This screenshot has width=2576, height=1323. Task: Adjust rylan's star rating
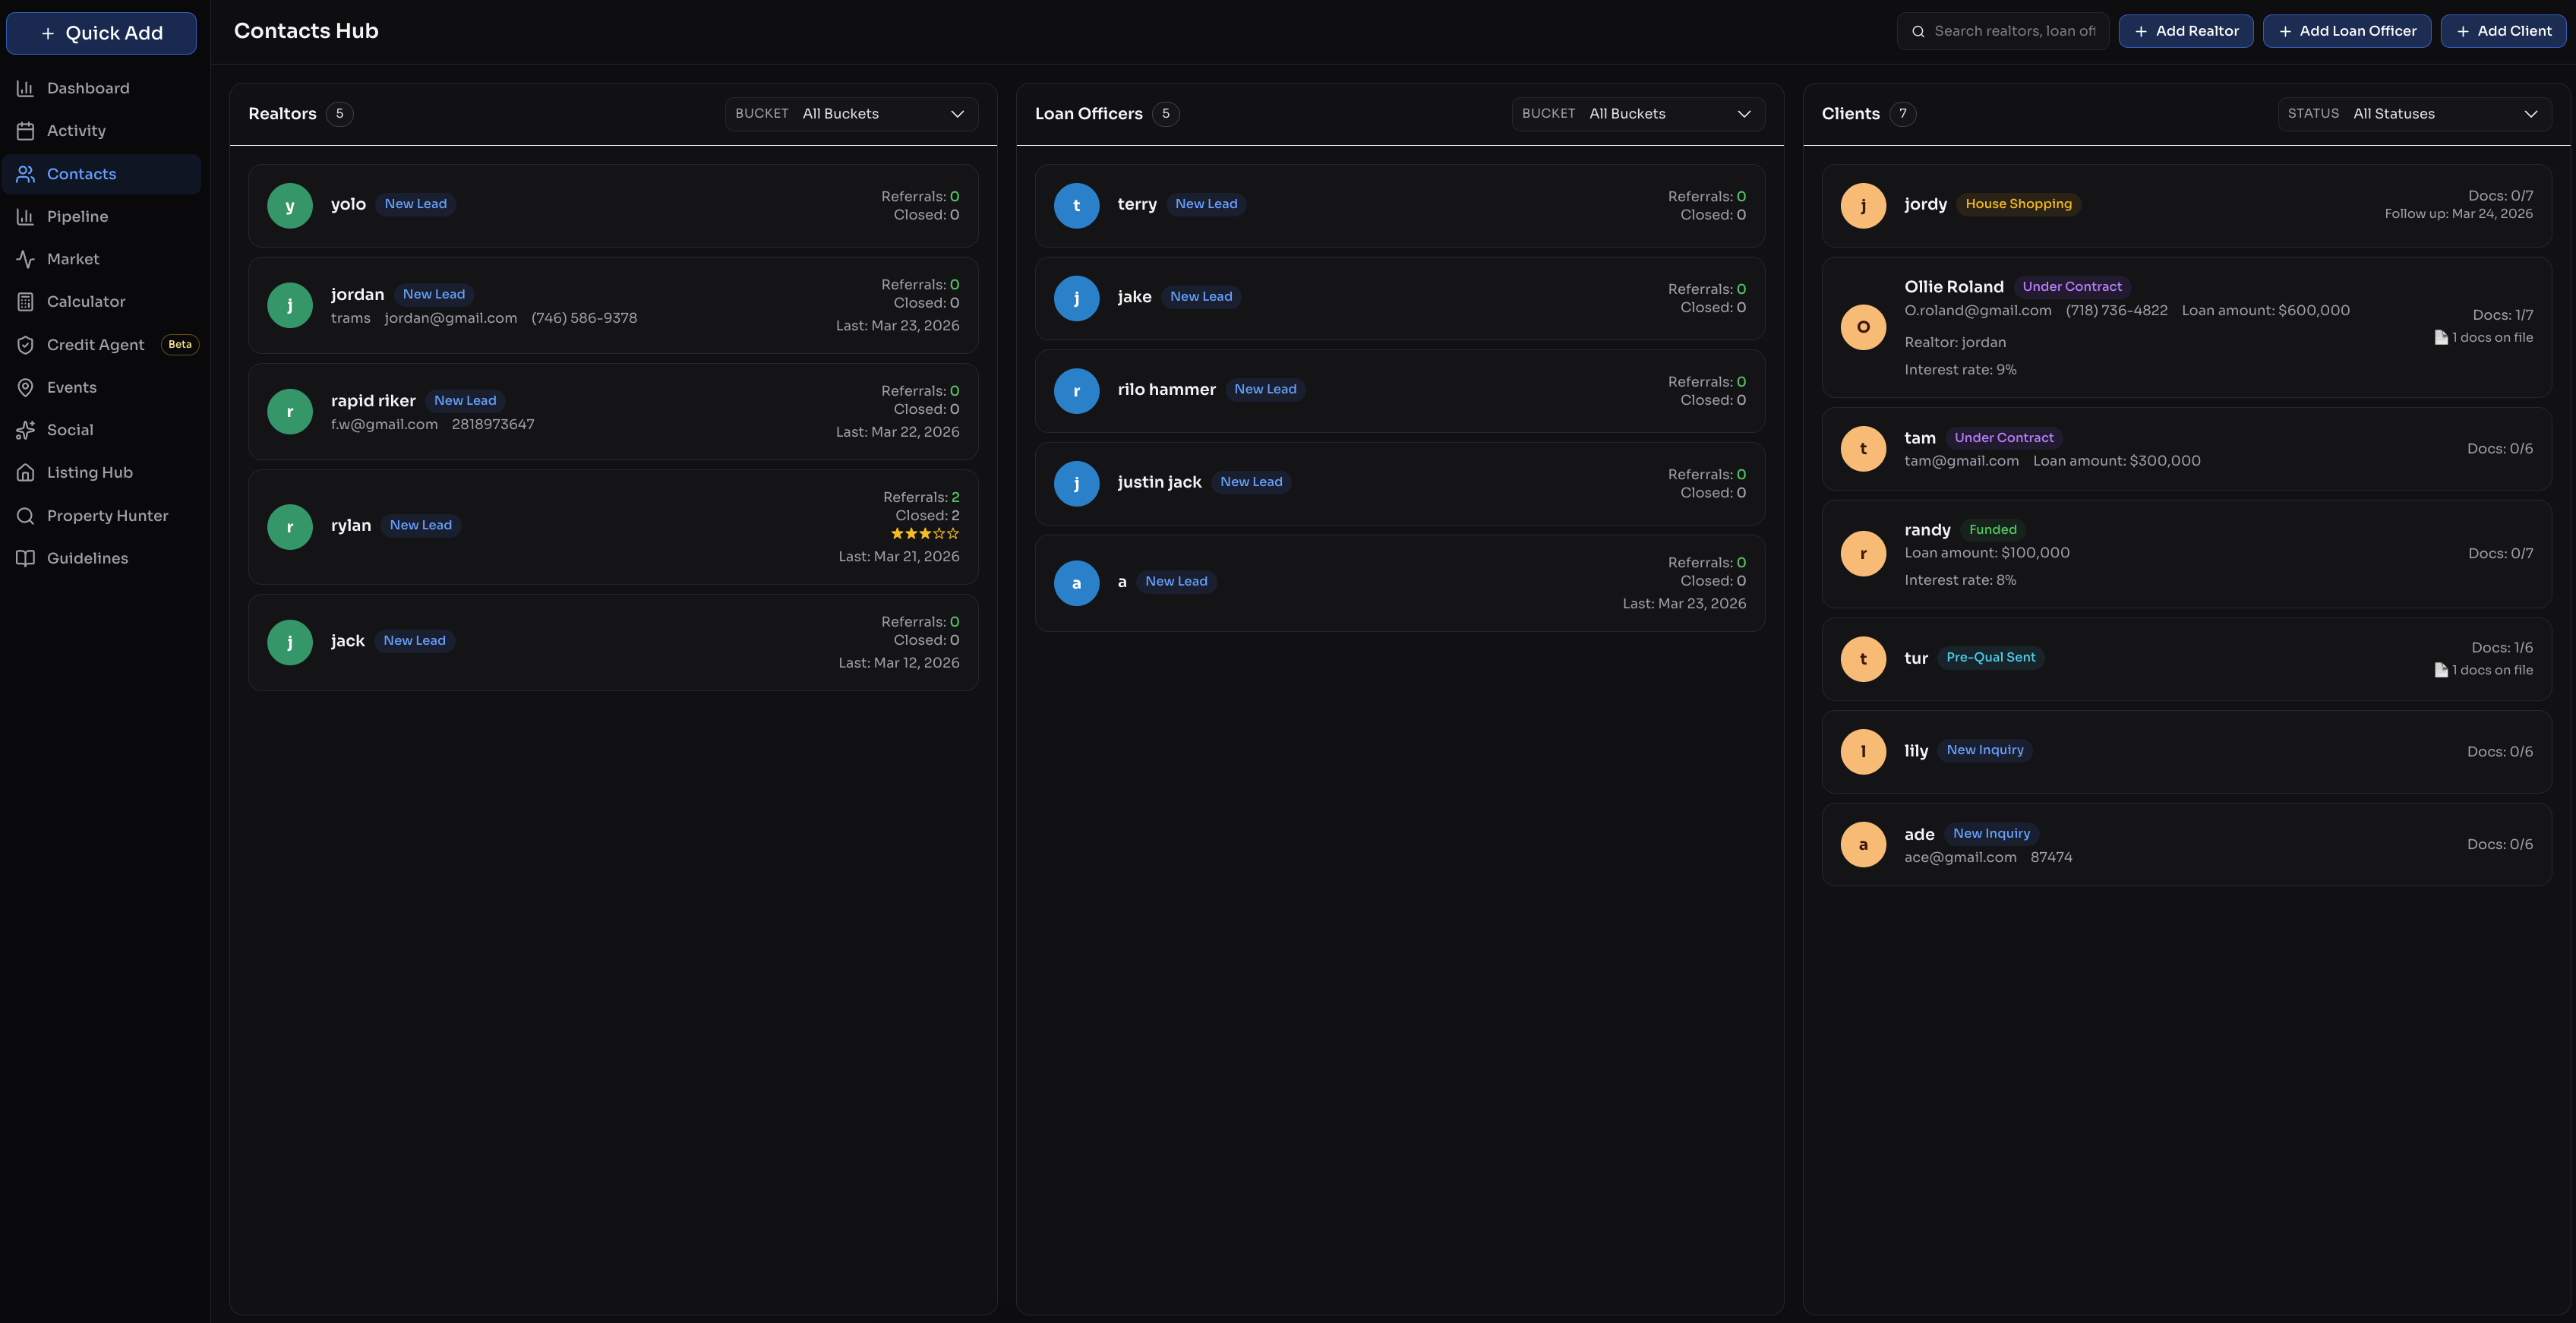tap(924, 534)
